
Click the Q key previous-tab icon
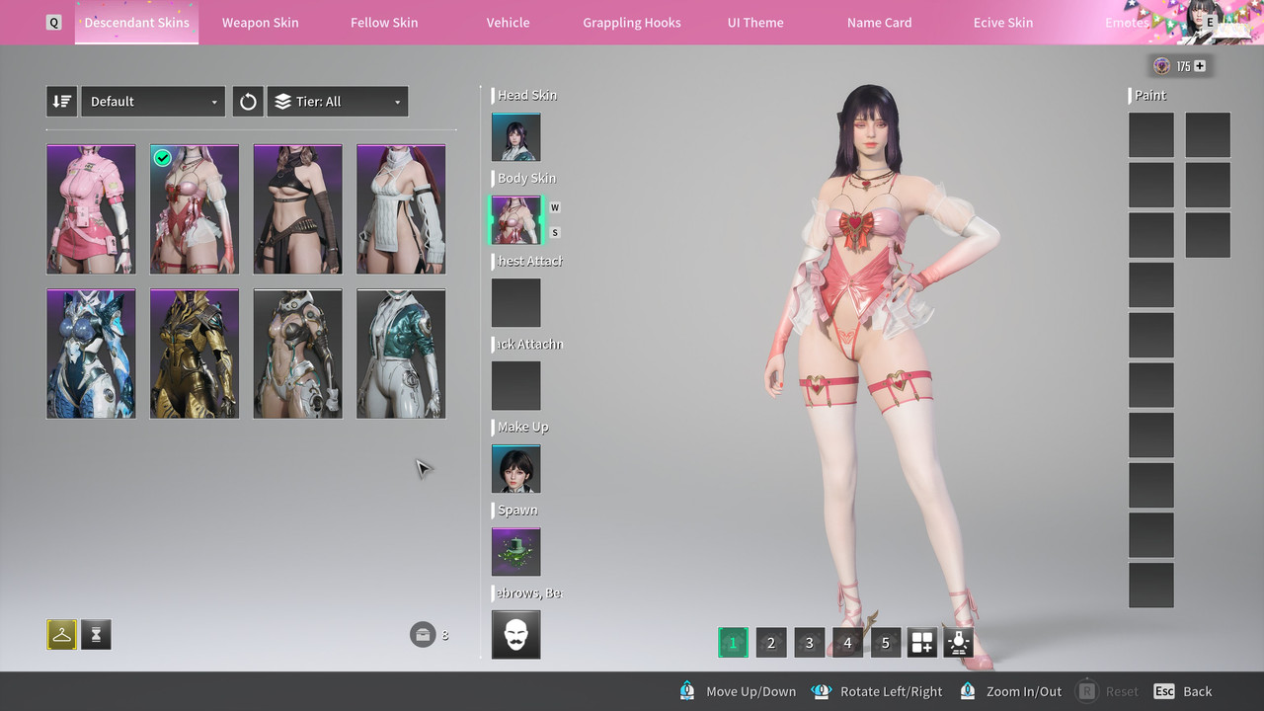(53, 22)
